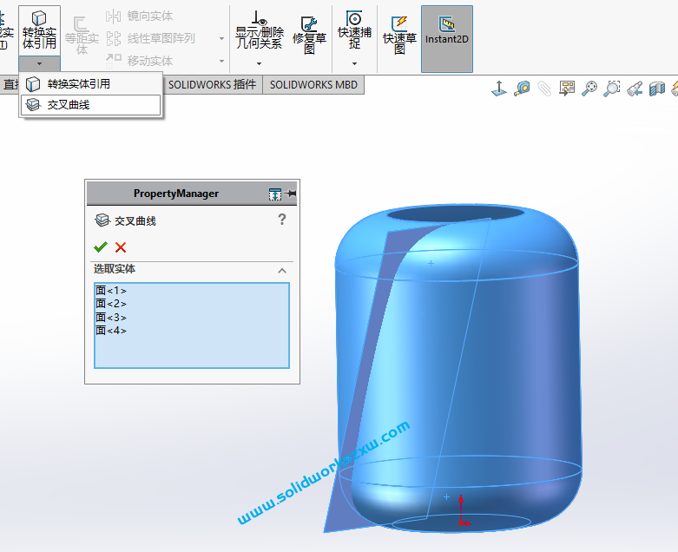Click the measure tape icon in the view toolbar
Image resolution: width=678 pixels, height=552 pixels.
(x=522, y=89)
